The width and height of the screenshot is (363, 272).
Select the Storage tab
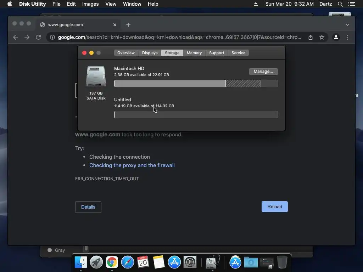click(172, 53)
